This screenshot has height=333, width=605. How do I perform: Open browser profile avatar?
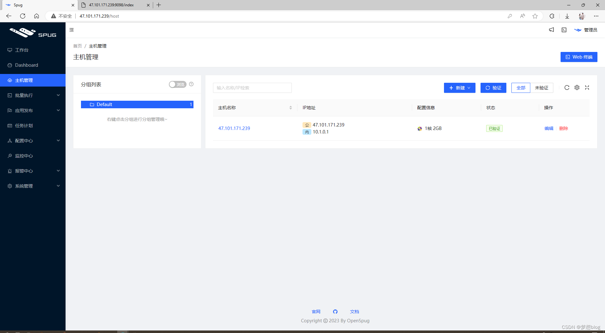pos(582,16)
